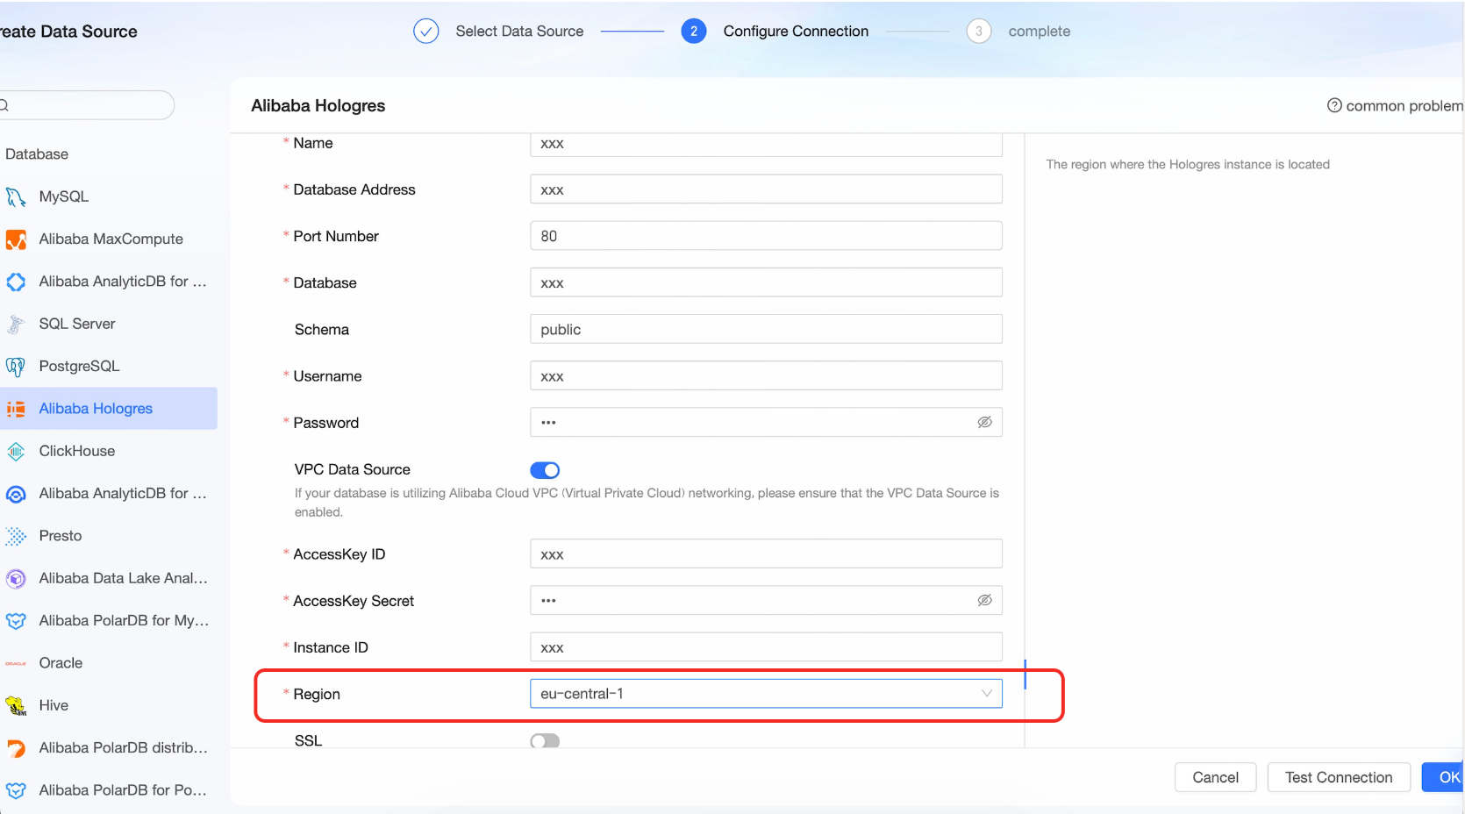Click the Alibaba Hologres list item label

coord(96,409)
